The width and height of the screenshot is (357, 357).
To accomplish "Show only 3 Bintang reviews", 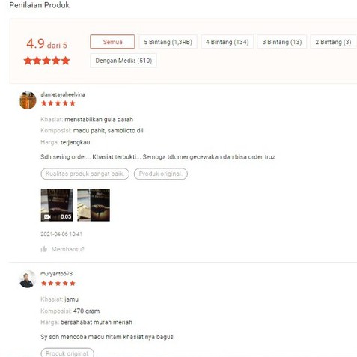I will click(x=282, y=42).
